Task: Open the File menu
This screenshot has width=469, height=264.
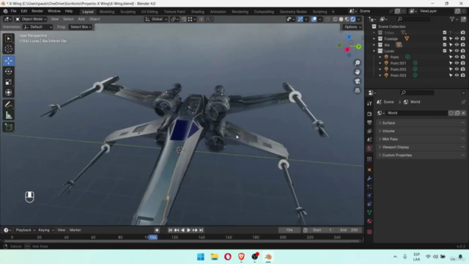Action: tap(13, 11)
